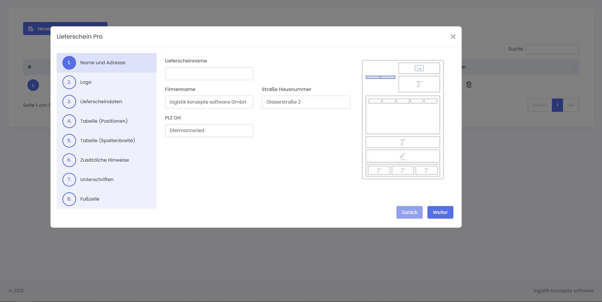
Task: Jump to the Fußzeile step
Action: coord(89,199)
